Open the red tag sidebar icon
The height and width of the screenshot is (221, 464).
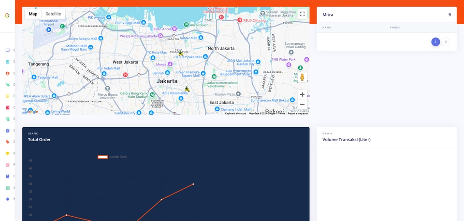[x=8, y=142]
